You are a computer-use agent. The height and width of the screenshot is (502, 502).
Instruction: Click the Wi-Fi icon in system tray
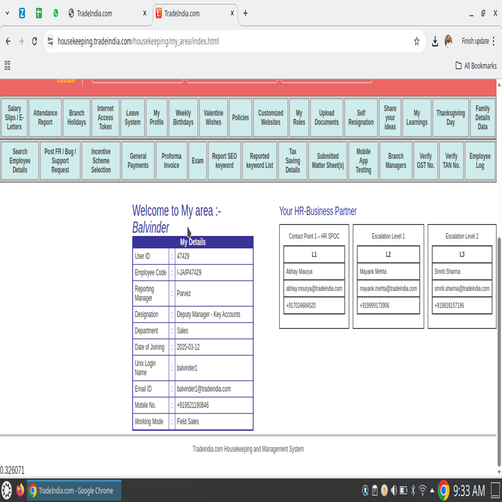pos(423,490)
